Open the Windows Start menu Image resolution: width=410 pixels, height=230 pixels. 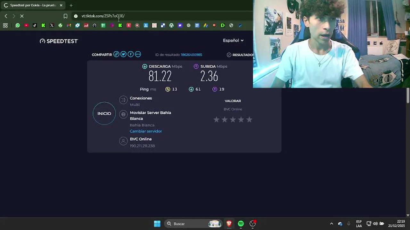point(157,224)
